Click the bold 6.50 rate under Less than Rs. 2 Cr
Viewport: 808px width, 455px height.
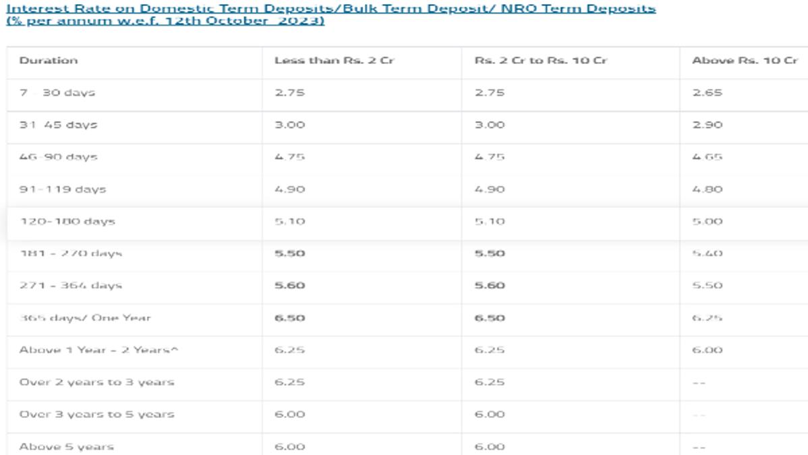coord(289,318)
